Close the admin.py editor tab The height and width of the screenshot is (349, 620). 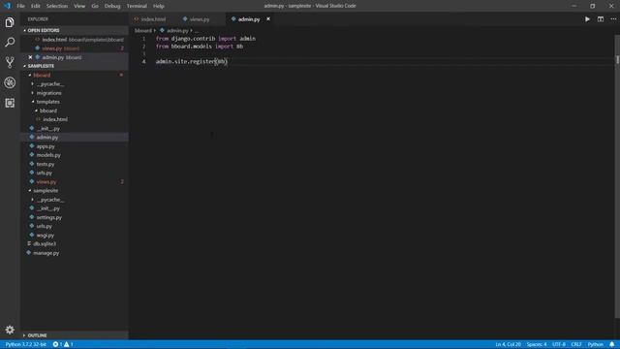pyautogui.click(x=268, y=19)
